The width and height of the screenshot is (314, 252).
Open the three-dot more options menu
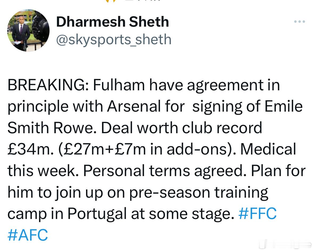(x=300, y=21)
